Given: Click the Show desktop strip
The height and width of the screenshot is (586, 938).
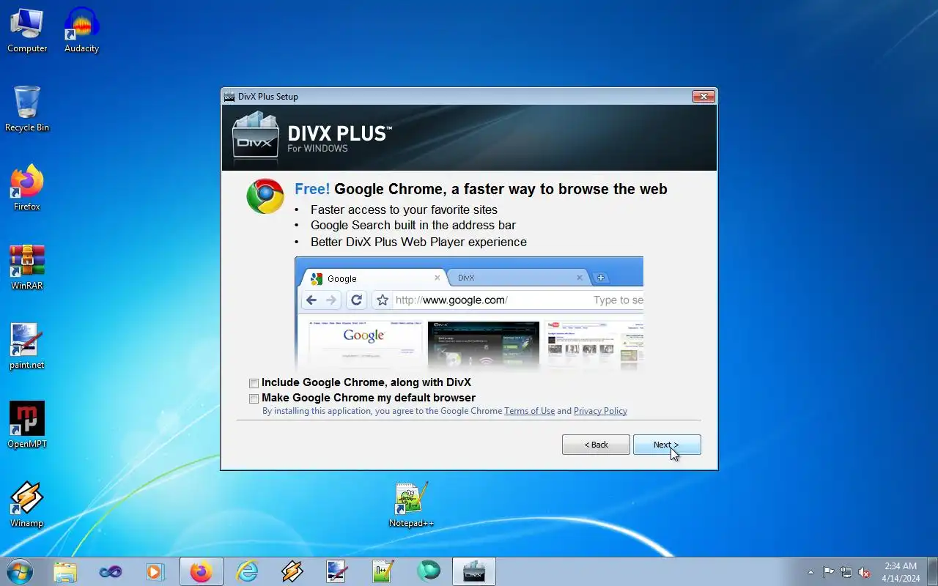Looking at the screenshot, I should [x=932, y=571].
